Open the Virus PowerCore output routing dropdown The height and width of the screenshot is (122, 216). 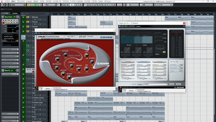(10, 39)
